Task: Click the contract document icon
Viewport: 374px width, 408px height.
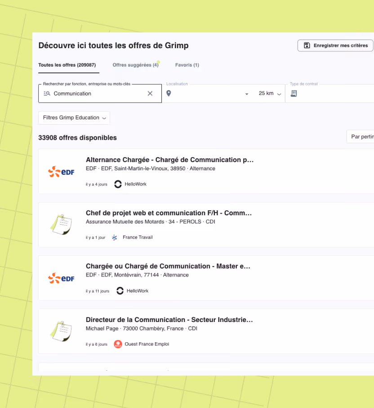Action: coord(294,93)
